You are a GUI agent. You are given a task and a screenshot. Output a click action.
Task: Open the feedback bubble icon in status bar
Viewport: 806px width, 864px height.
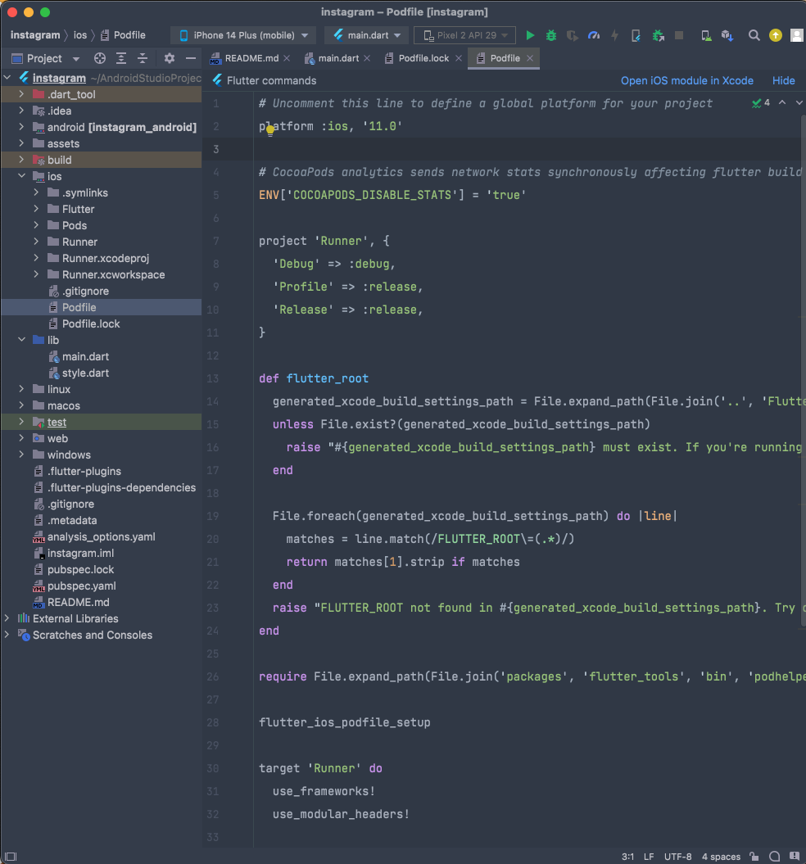[x=775, y=857]
